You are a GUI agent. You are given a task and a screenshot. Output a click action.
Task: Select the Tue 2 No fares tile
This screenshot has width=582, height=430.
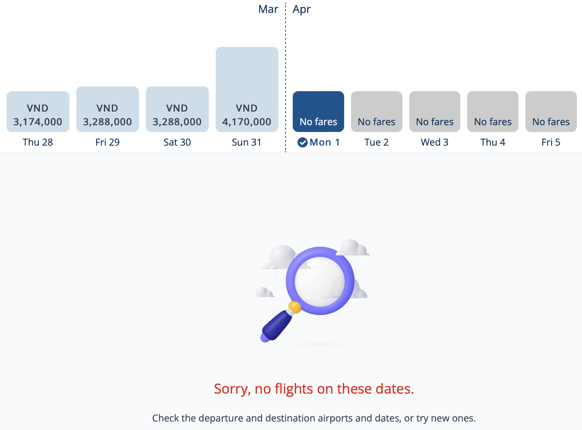pos(377,112)
